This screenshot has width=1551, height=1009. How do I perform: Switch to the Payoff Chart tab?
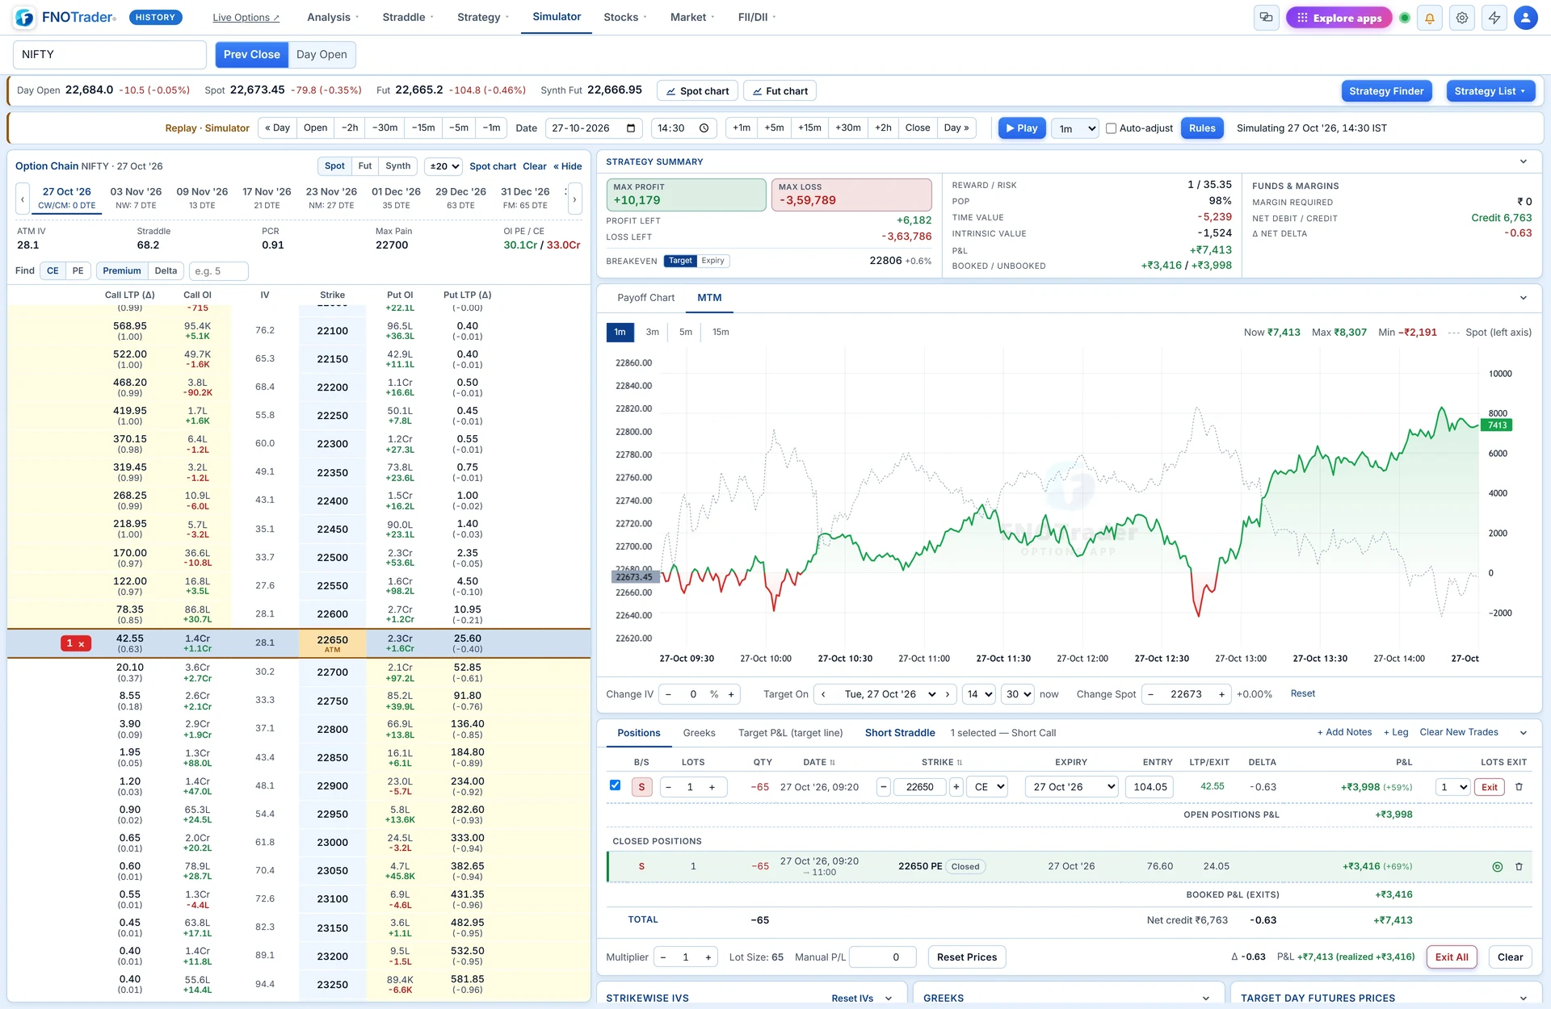645,298
